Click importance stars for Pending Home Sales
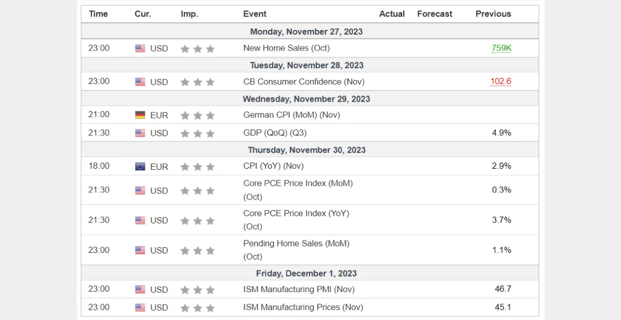 coord(197,251)
